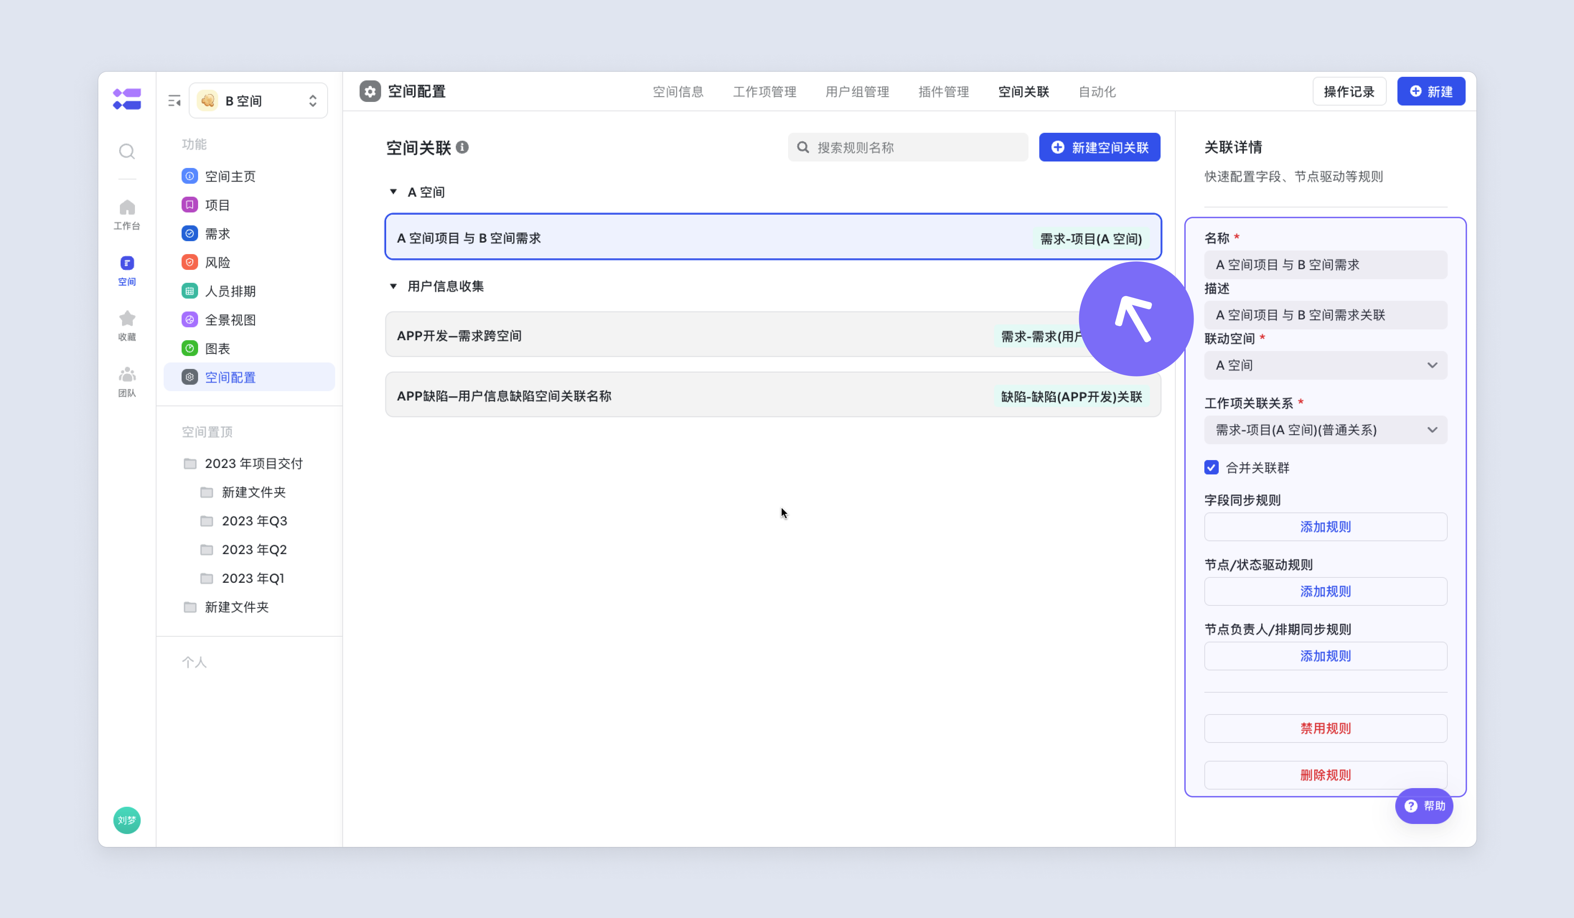The height and width of the screenshot is (918, 1574).
Task: Click the app logo icon
Action: (127, 99)
